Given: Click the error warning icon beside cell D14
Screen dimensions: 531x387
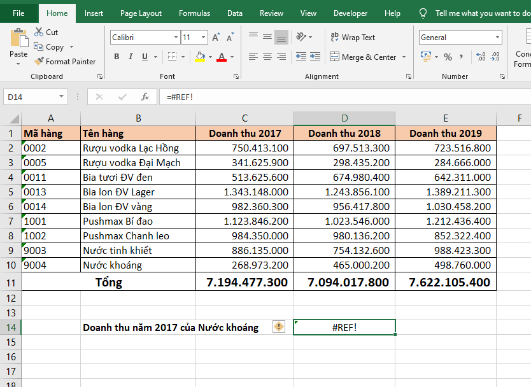Looking at the screenshot, I should (279, 327).
